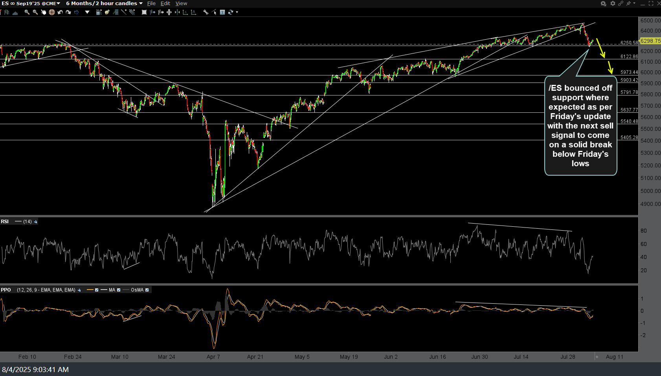The image size is (661, 376).
Task: Open the 6 Months/2 hour candles dropdown
Action: [140, 3]
